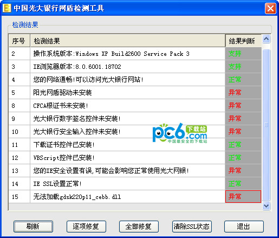The image size is (279, 238).
Task: Select row CFCA根证书未安装!
Action: [x=135, y=106]
